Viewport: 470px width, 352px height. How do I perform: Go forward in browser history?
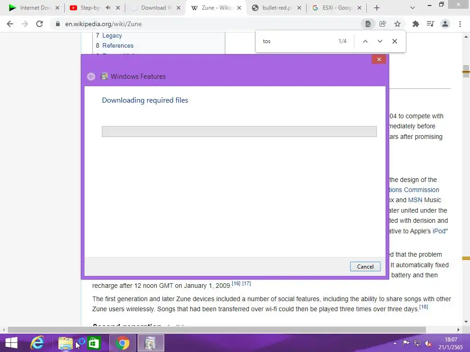[25, 24]
